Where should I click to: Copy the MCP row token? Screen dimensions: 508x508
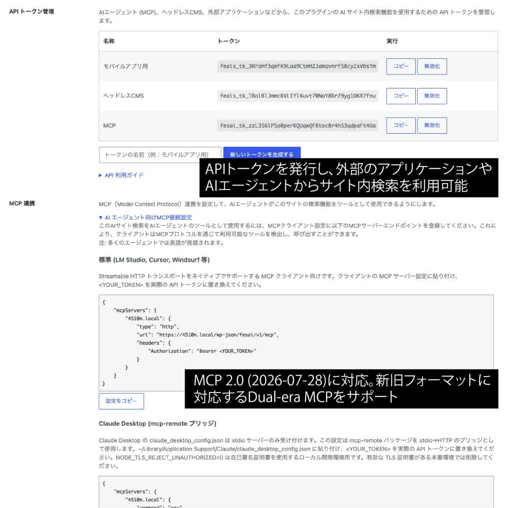click(x=401, y=125)
